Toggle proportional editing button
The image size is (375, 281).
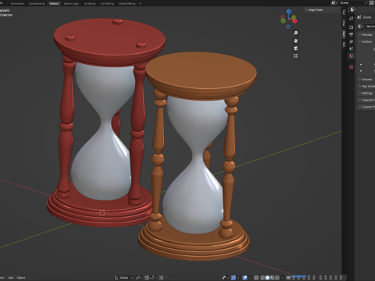pyautogui.click(x=162, y=278)
